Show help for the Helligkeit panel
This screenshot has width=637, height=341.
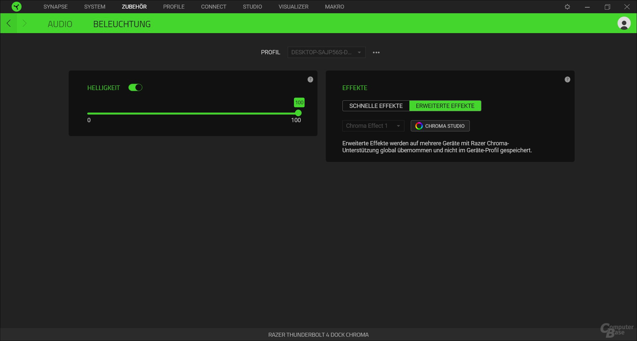coord(310,79)
